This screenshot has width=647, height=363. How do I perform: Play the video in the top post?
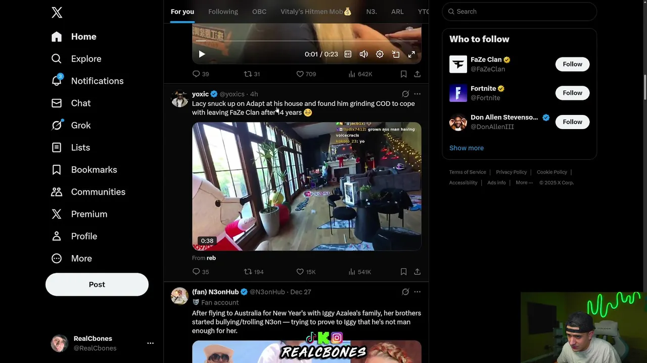click(202, 54)
